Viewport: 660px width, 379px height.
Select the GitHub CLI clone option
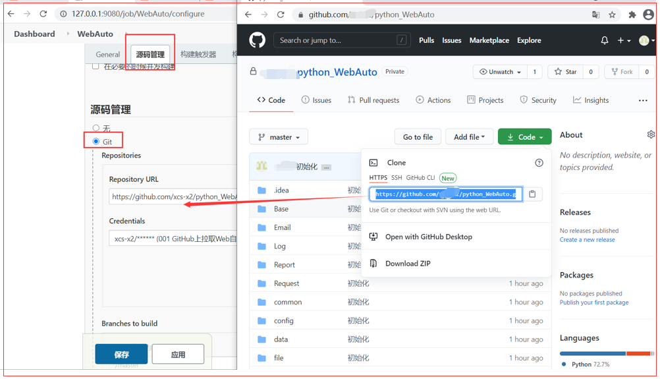pyautogui.click(x=420, y=178)
